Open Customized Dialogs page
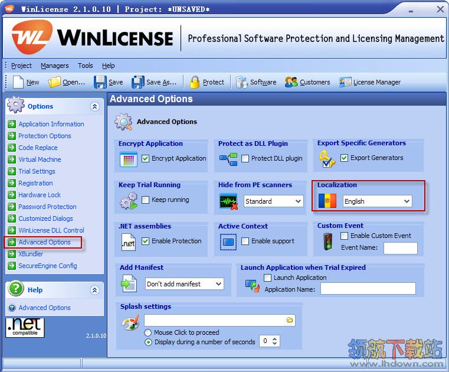This screenshot has height=372, width=449. [x=45, y=218]
